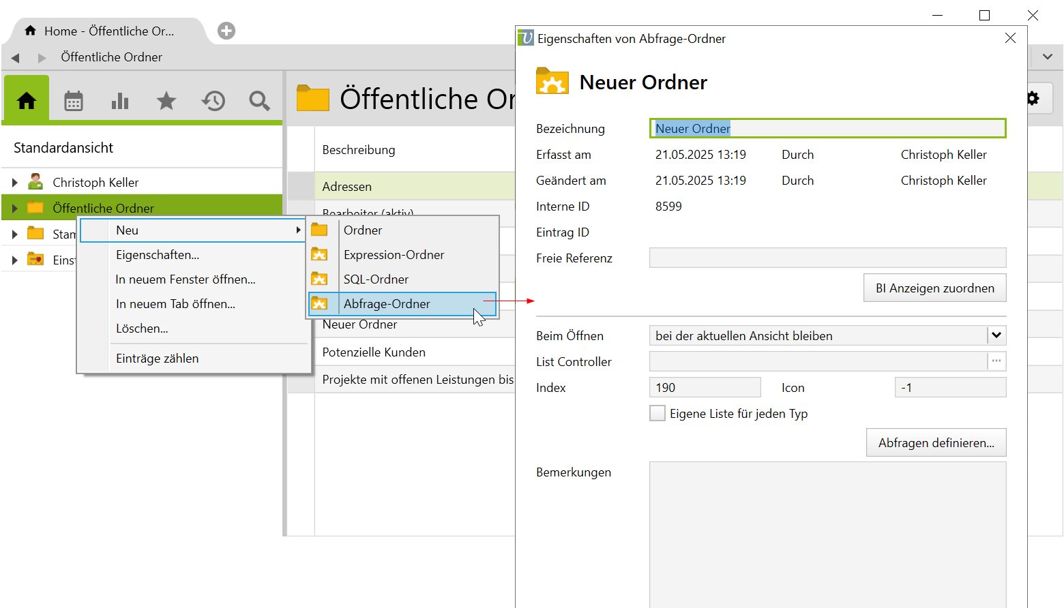Viewport: 1064px width, 608px height.
Task: Open the Home view icon
Action: [x=27, y=101]
